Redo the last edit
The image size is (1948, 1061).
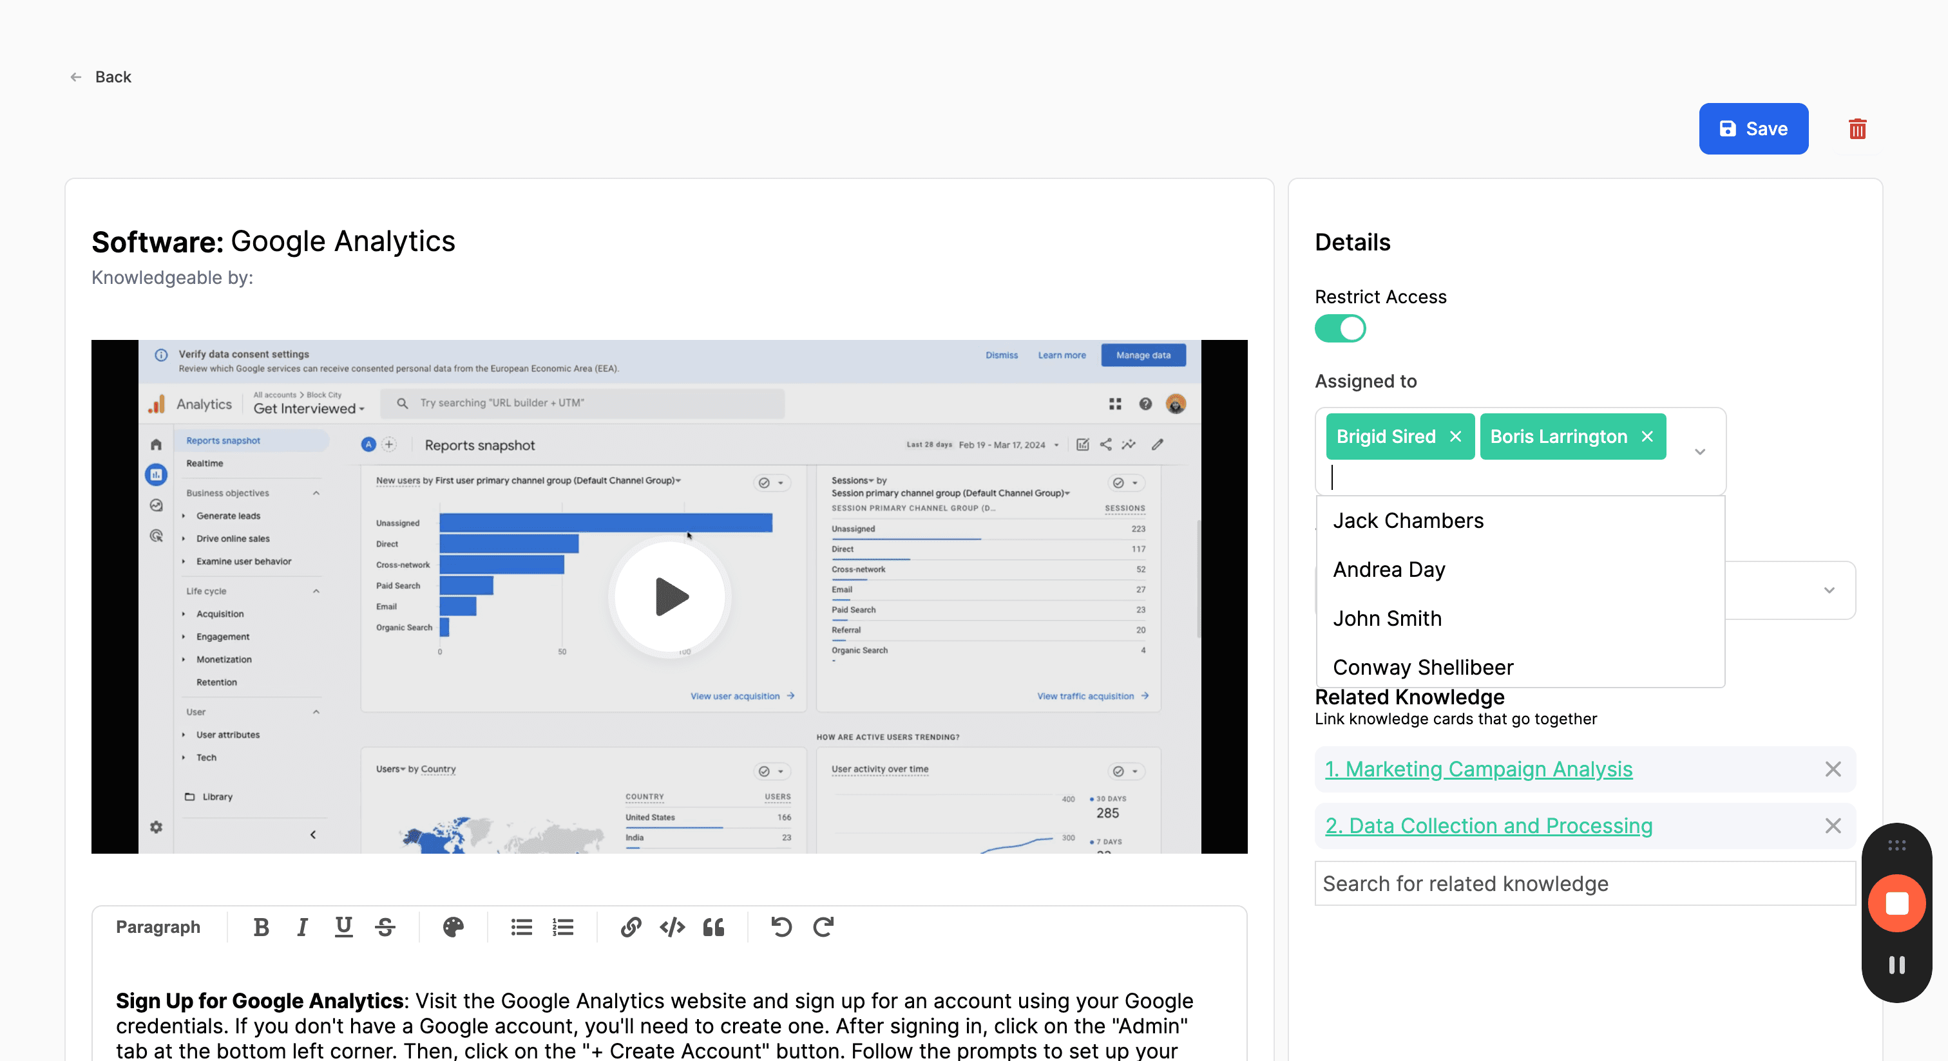(823, 927)
